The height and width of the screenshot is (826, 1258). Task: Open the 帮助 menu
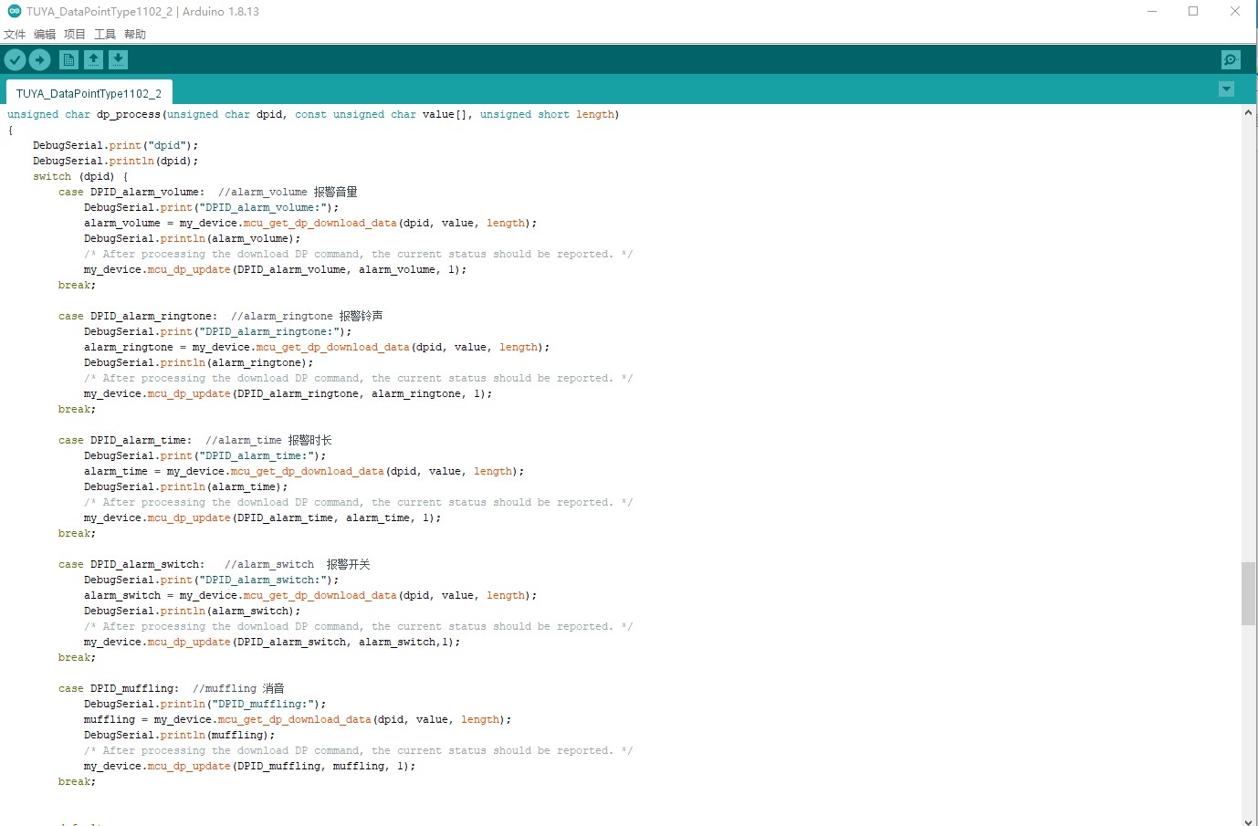pyautogui.click(x=135, y=34)
